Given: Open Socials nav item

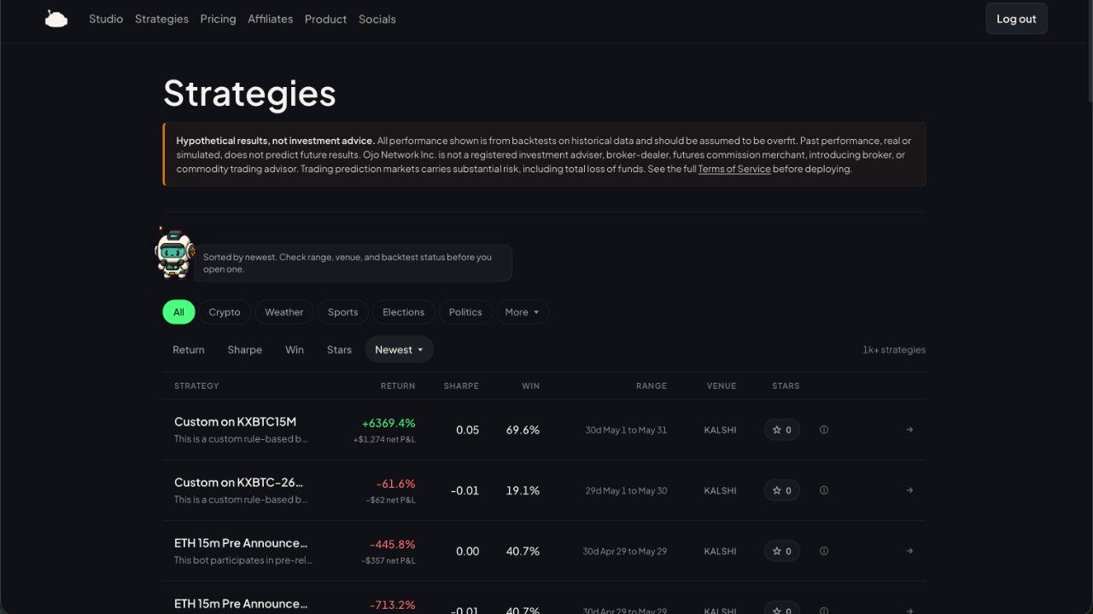Looking at the screenshot, I should point(377,19).
